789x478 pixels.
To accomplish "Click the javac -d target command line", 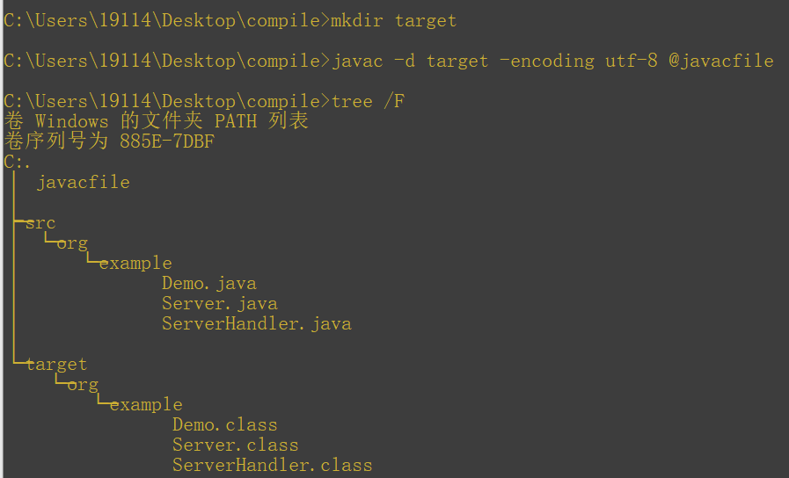I will click(x=389, y=62).
